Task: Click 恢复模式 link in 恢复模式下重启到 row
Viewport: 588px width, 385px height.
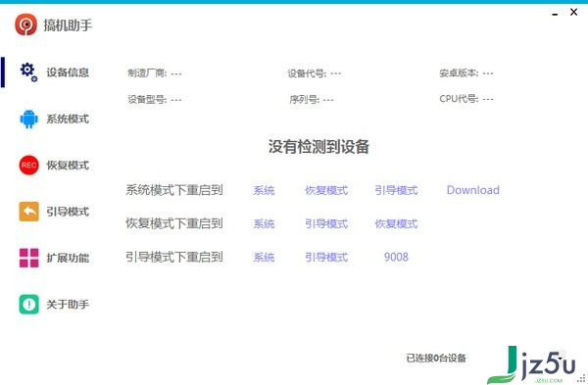Action: [396, 223]
